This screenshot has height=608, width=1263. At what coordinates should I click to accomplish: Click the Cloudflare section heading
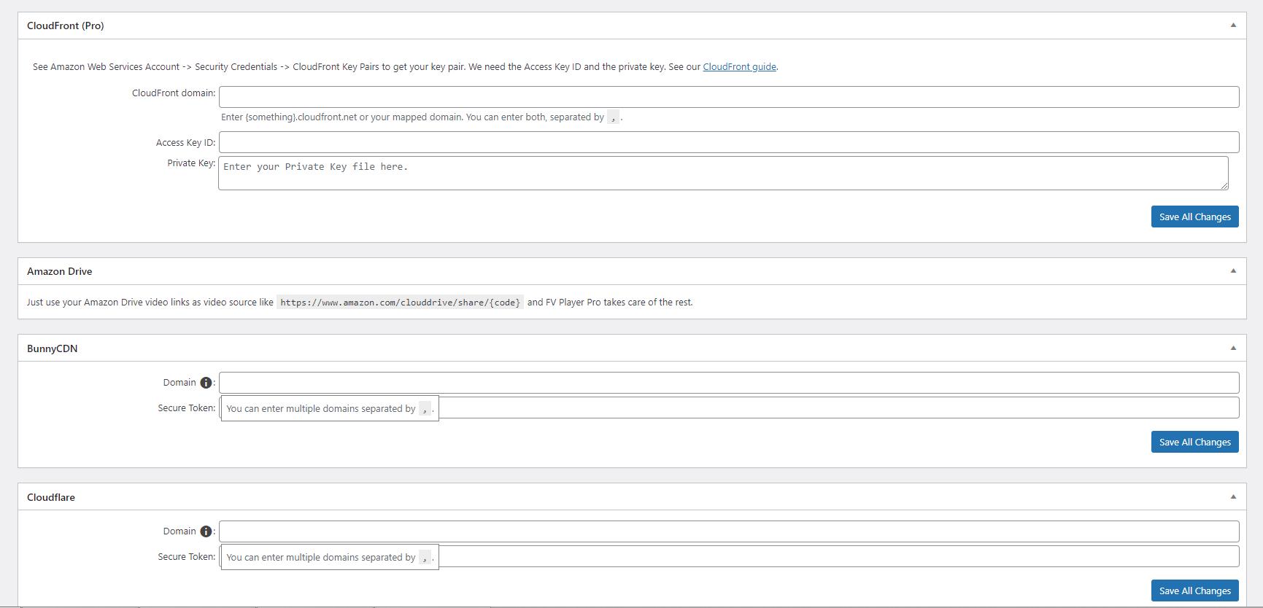point(51,497)
